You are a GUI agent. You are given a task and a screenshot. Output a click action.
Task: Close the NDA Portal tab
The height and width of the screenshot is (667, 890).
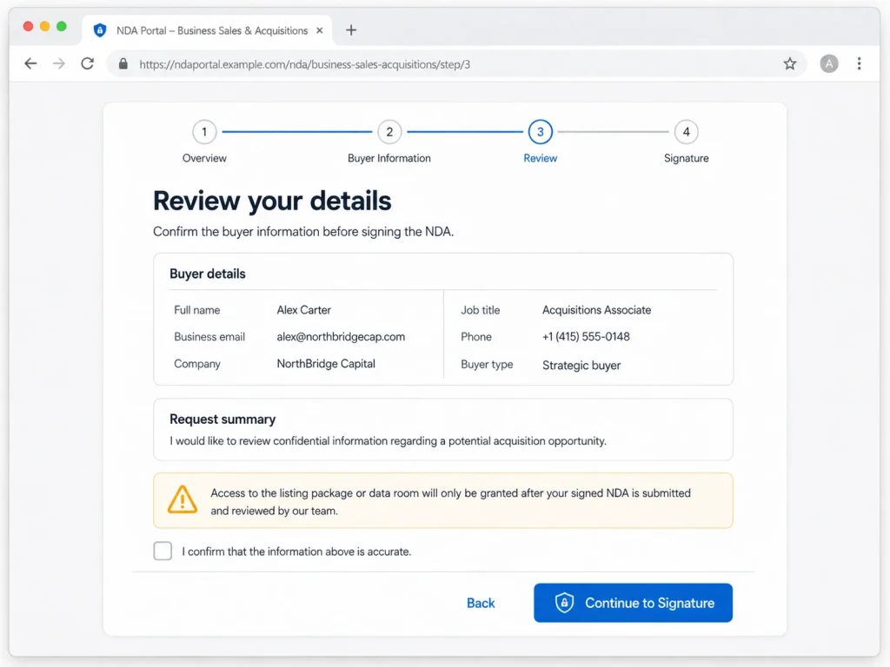tap(320, 30)
